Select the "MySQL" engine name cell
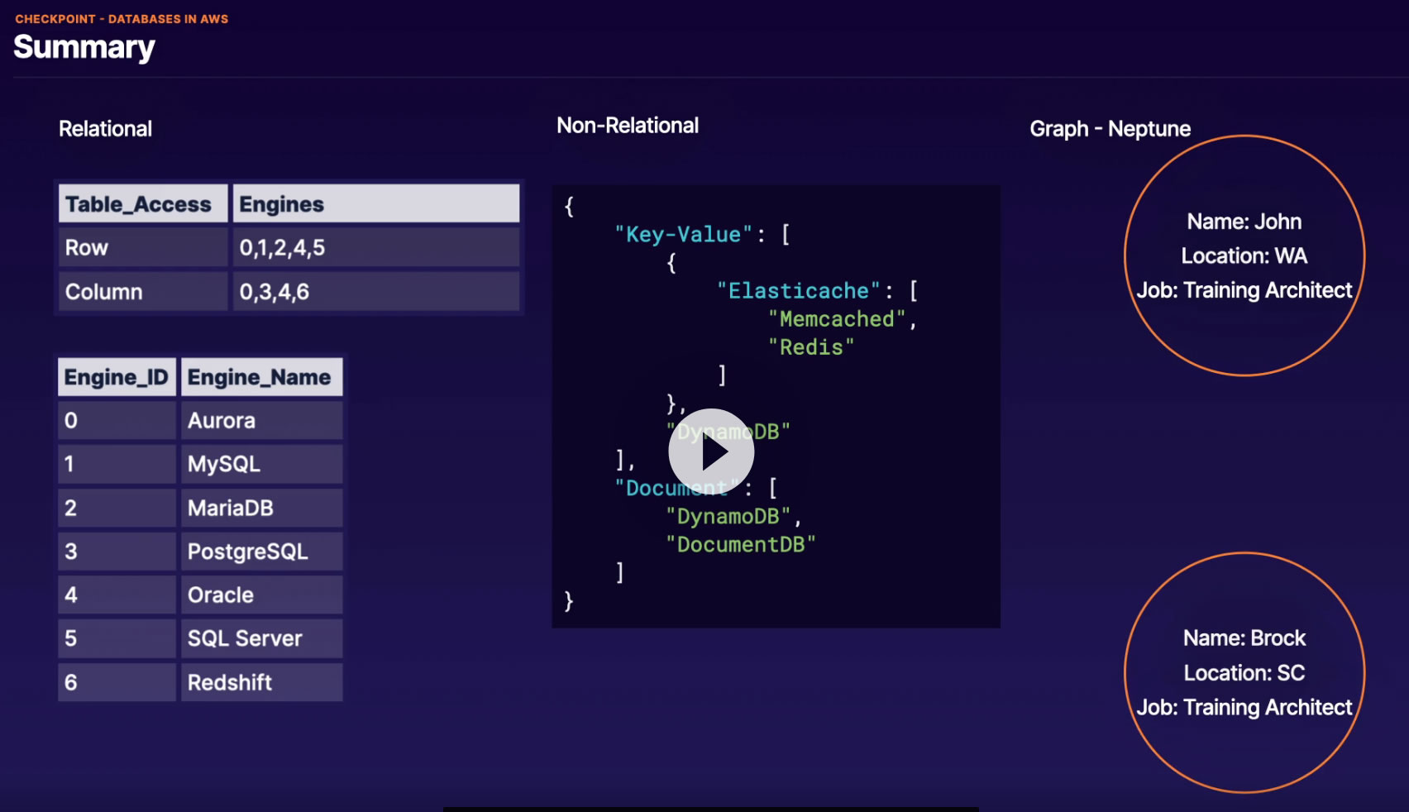The width and height of the screenshot is (1409, 812). pyautogui.click(x=261, y=464)
